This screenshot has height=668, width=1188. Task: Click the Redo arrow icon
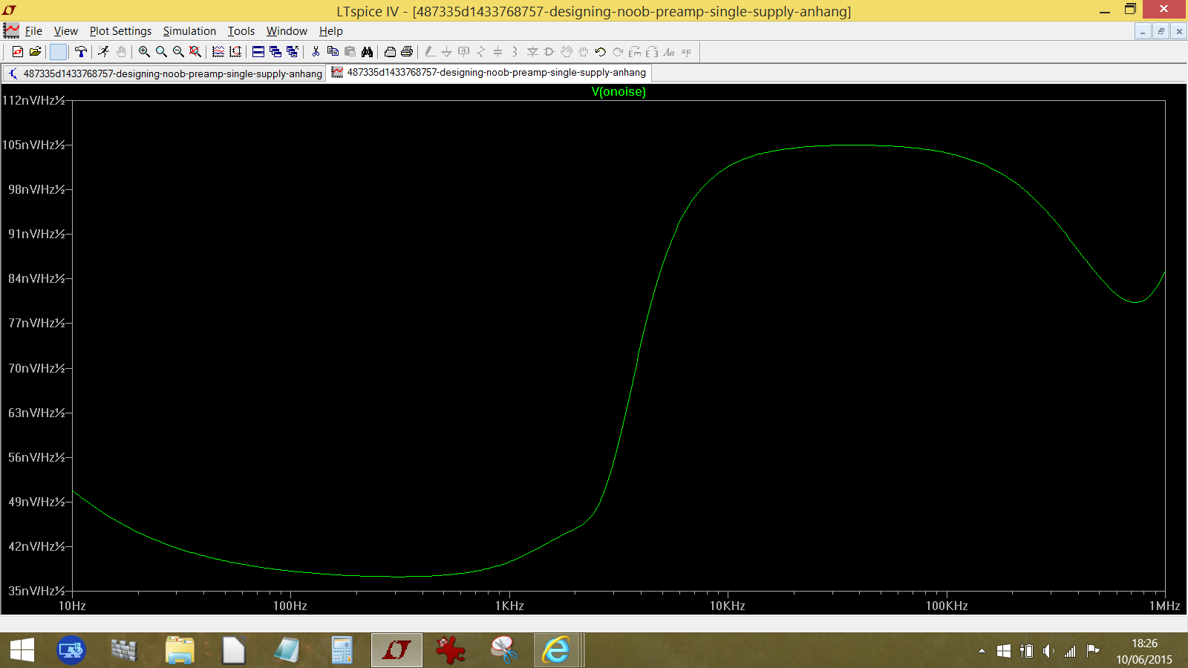click(x=618, y=52)
